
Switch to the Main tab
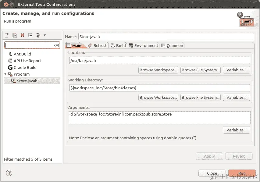pos(74,45)
